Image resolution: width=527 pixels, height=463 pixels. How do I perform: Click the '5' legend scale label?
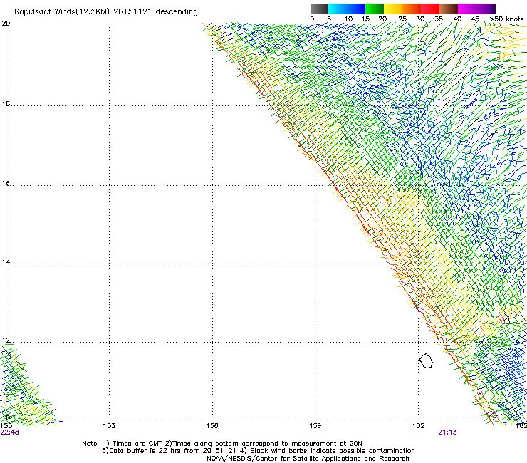(329, 19)
